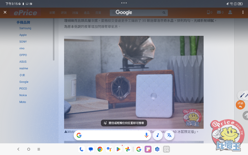Open Settings gear app in the dock
Screen dimensions: 248x155
point(157,149)
